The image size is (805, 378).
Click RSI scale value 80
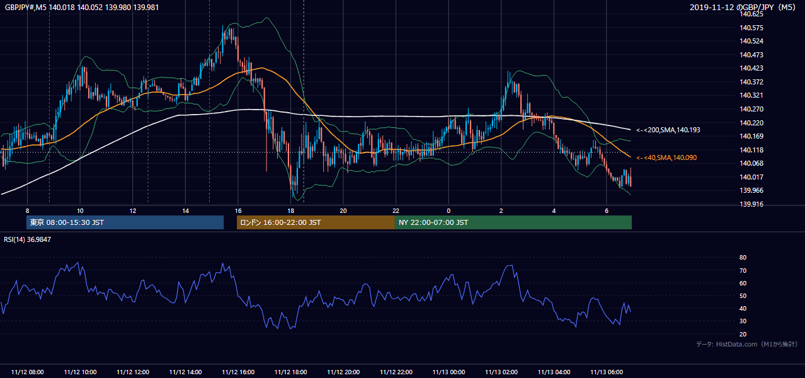(x=743, y=258)
